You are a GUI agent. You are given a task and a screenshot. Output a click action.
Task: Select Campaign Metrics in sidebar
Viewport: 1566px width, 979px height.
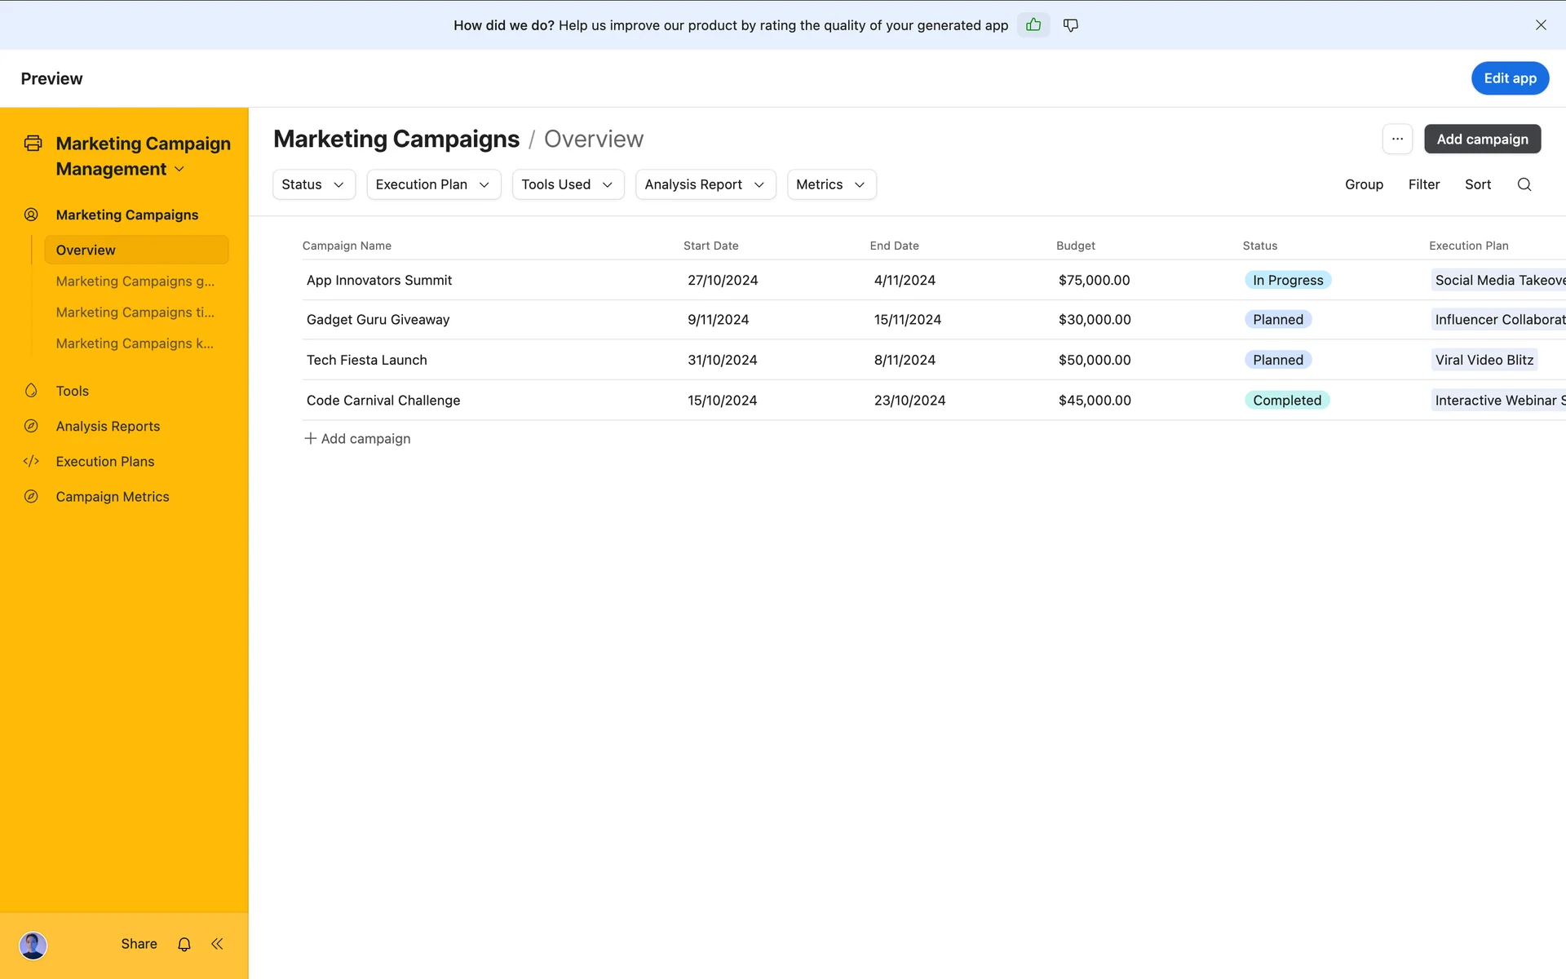point(113,497)
